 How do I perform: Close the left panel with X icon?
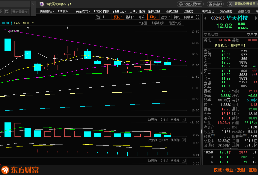pyautogui.click(x=33, y=4)
